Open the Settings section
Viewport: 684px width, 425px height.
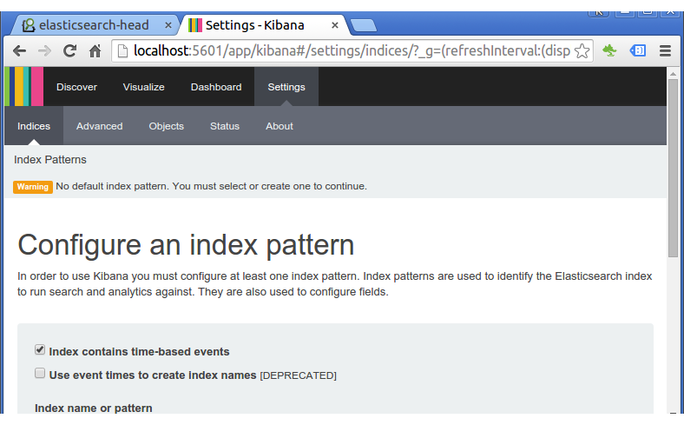coord(286,87)
